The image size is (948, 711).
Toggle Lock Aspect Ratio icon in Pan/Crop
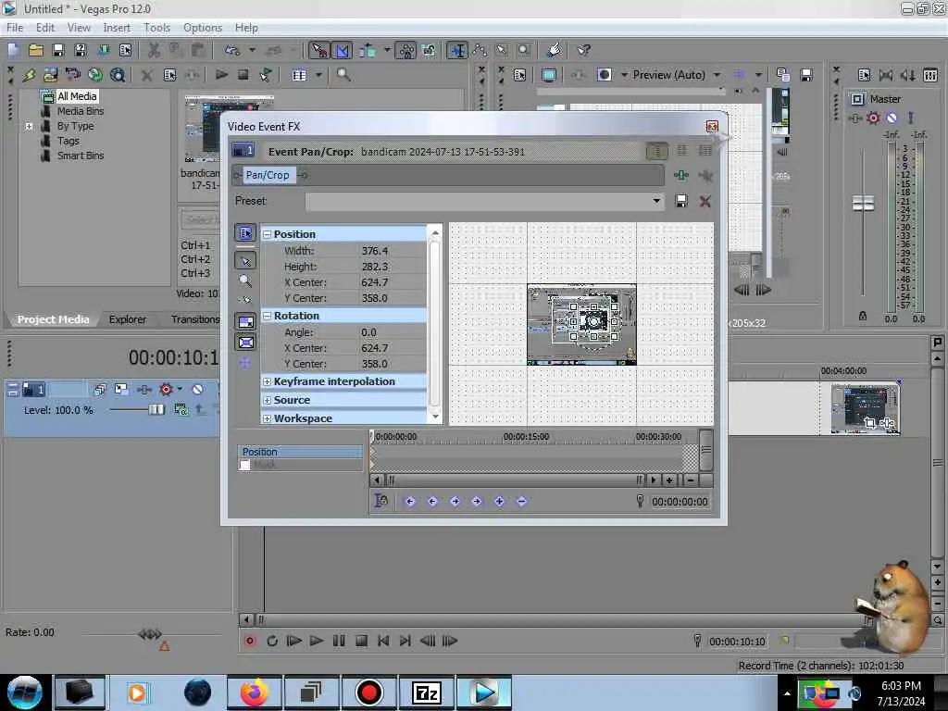point(245,322)
